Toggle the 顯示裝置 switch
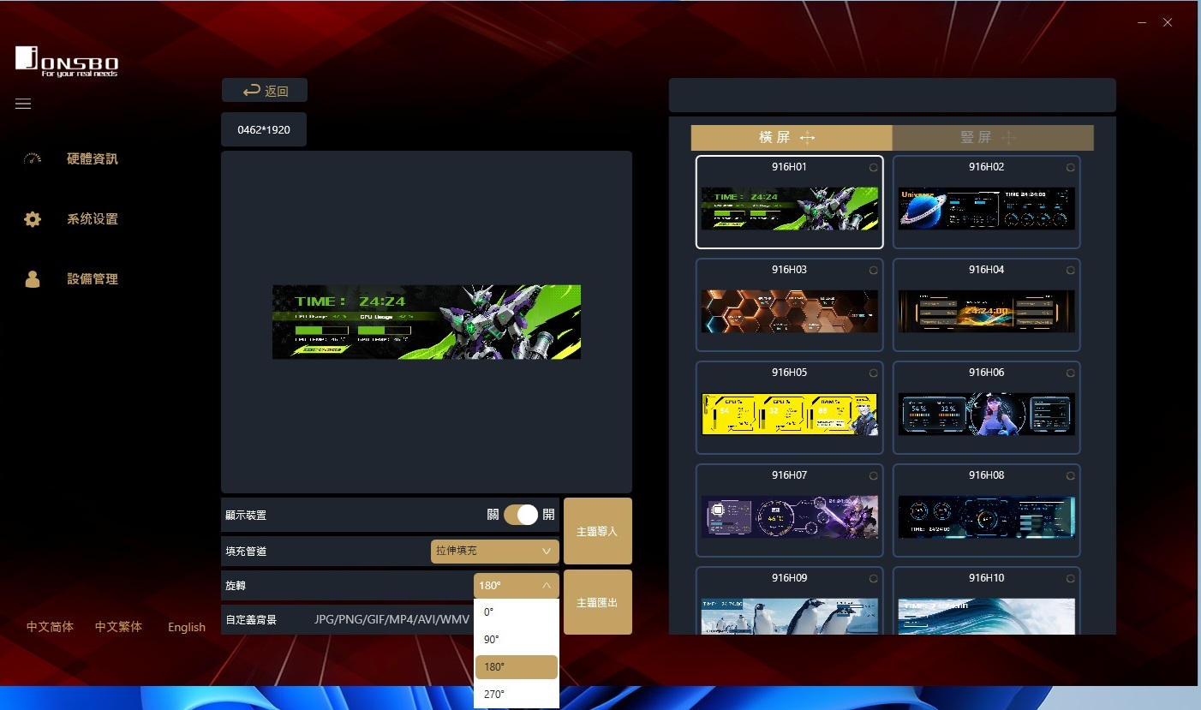1201x710 pixels. [521, 515]
